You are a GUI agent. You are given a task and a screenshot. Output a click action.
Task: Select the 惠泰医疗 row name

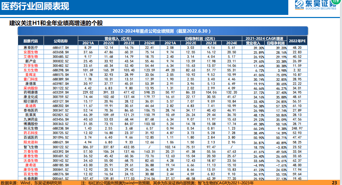31,47
